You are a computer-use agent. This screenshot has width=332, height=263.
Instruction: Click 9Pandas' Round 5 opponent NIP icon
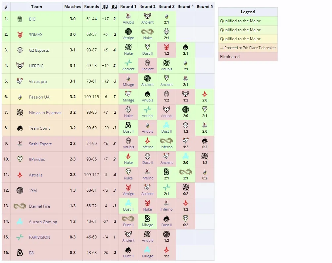tap(205, 156)
